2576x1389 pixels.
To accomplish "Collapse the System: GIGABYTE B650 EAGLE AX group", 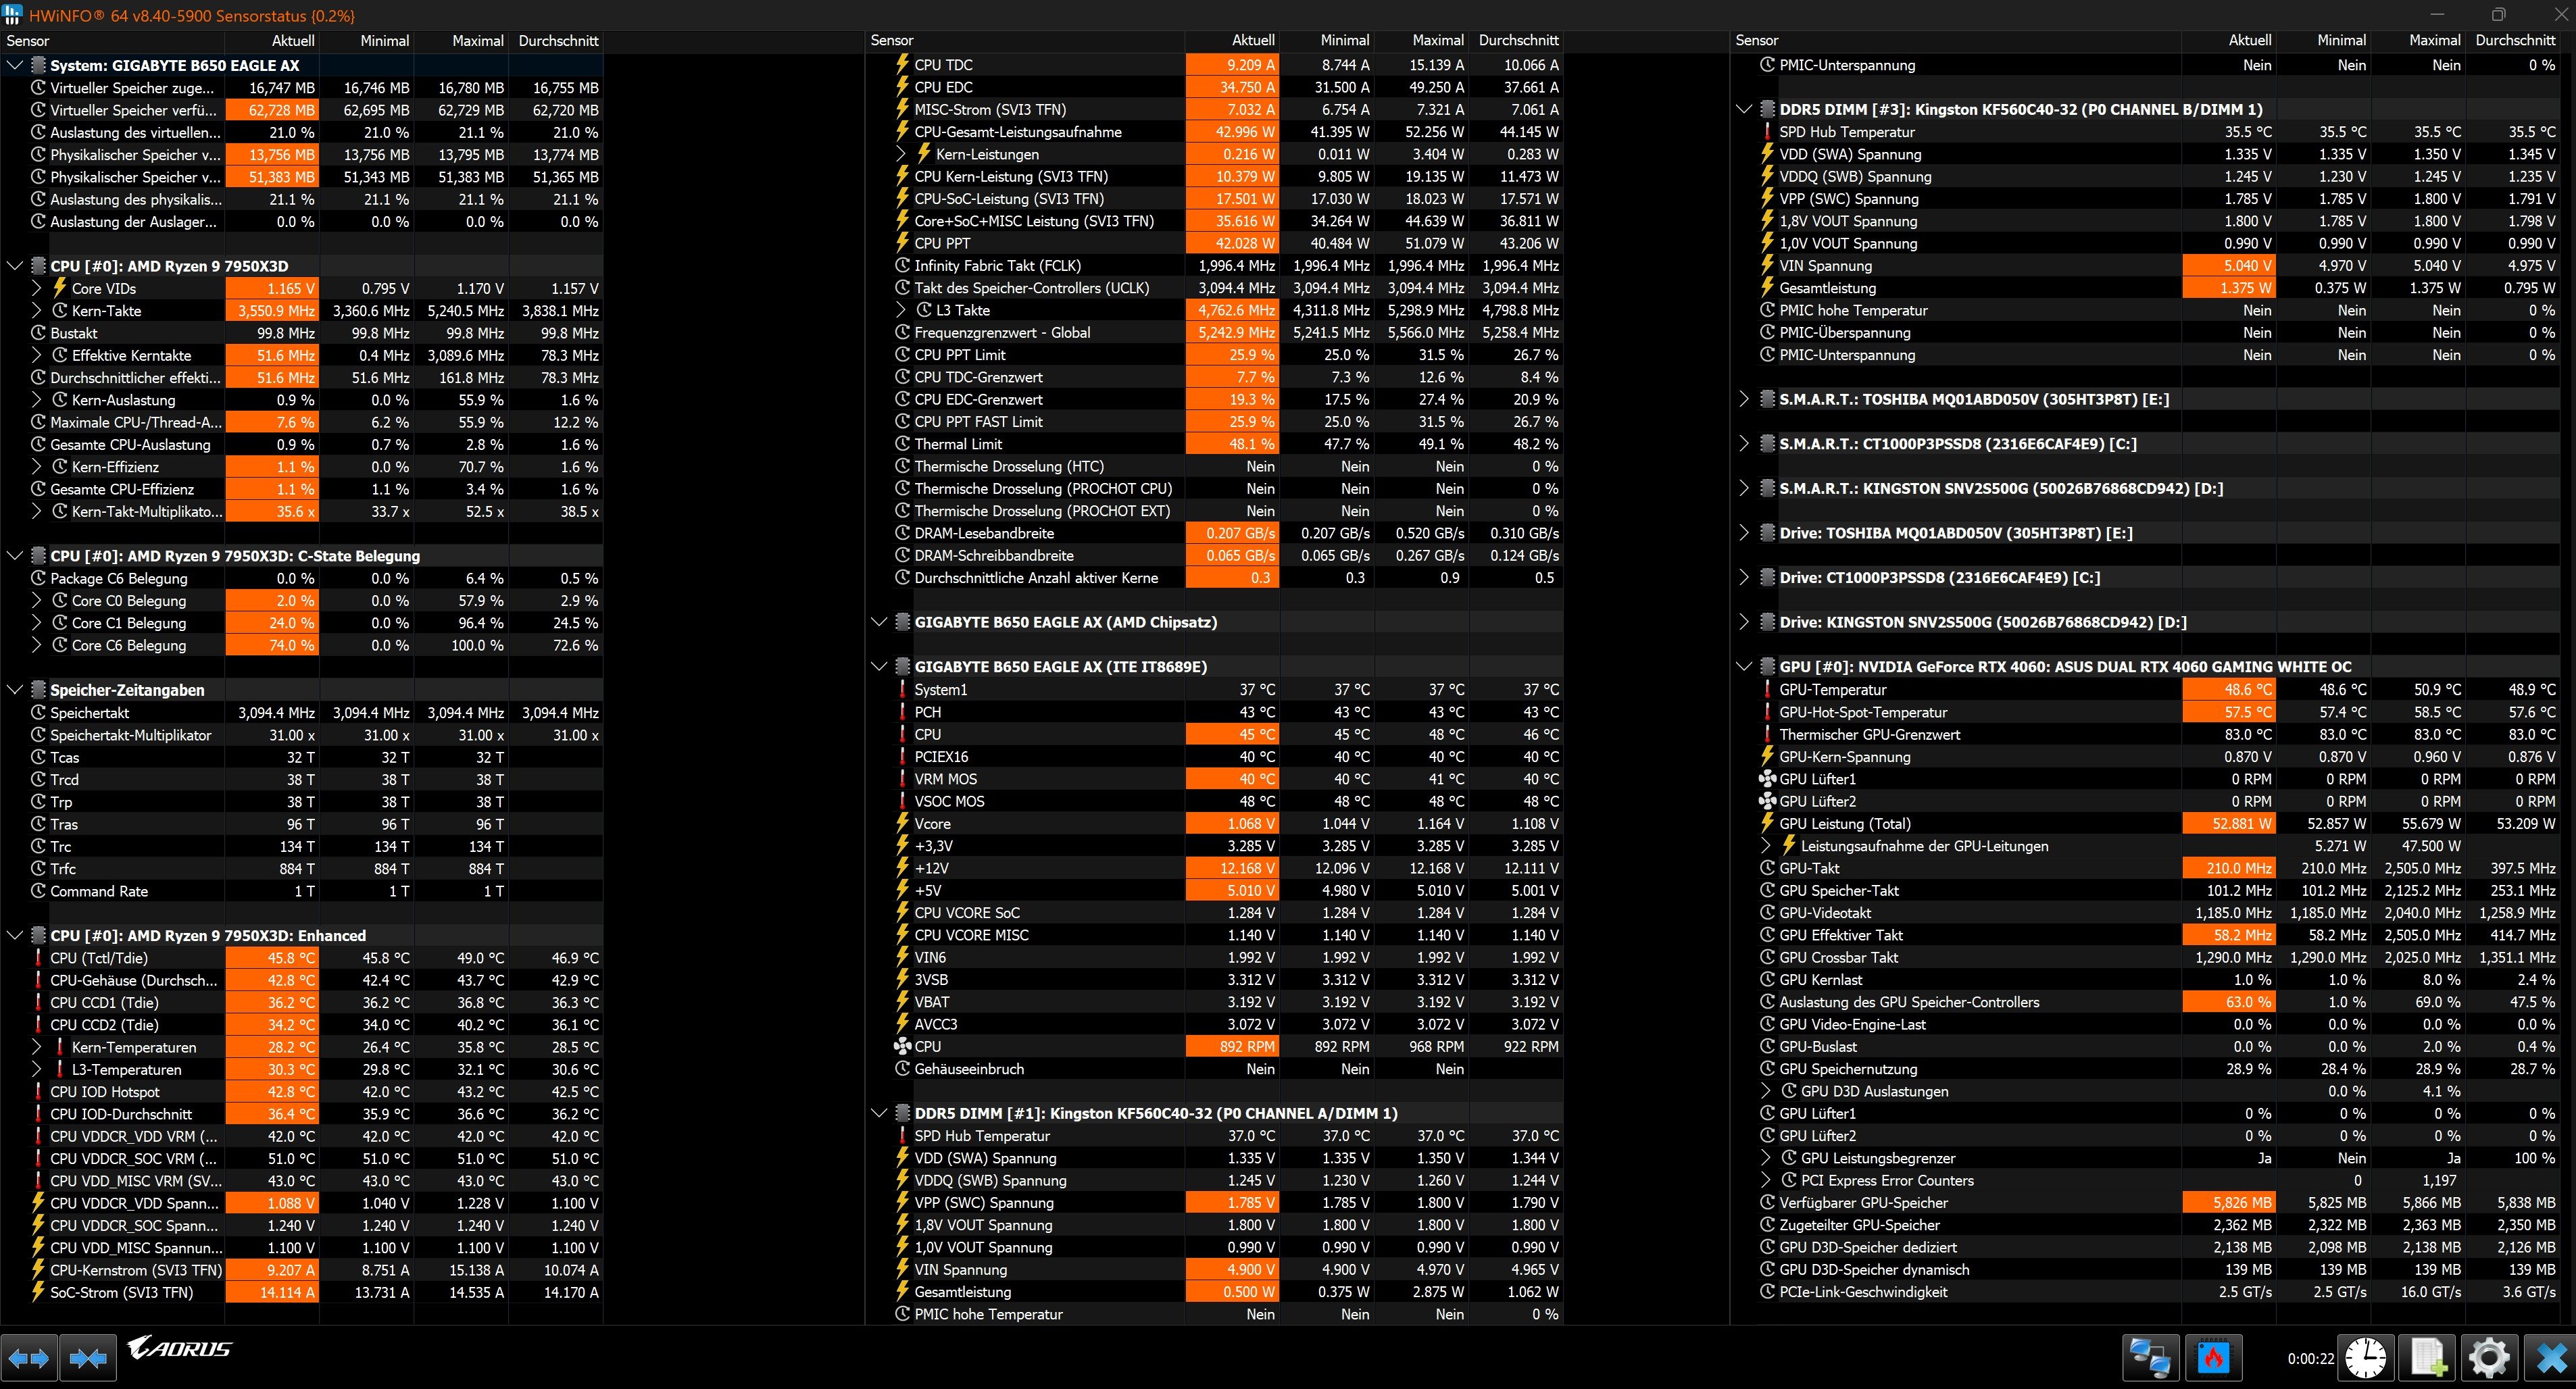I will 15,65.
